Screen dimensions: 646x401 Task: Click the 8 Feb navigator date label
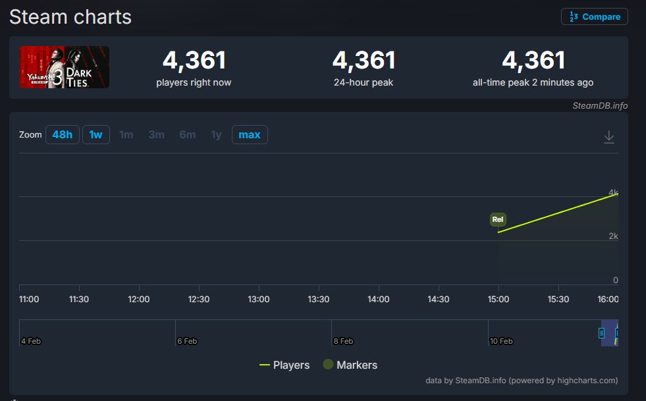click(343, 341)
